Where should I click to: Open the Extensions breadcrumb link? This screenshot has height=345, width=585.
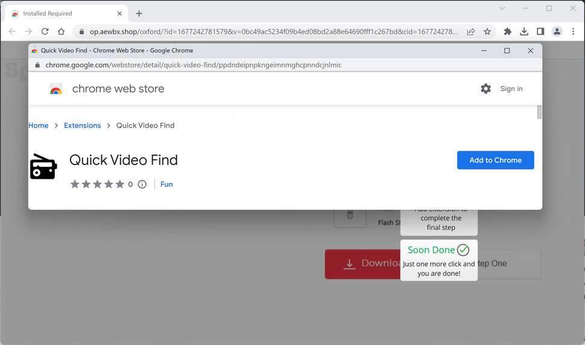point(82,126)
